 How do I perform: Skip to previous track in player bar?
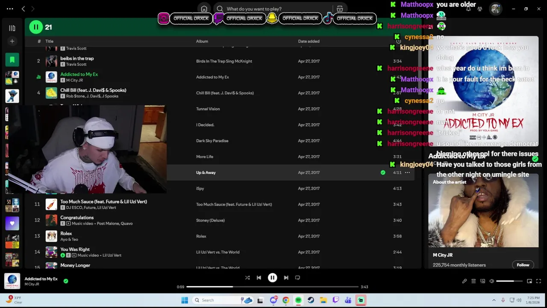click(259, 278)
